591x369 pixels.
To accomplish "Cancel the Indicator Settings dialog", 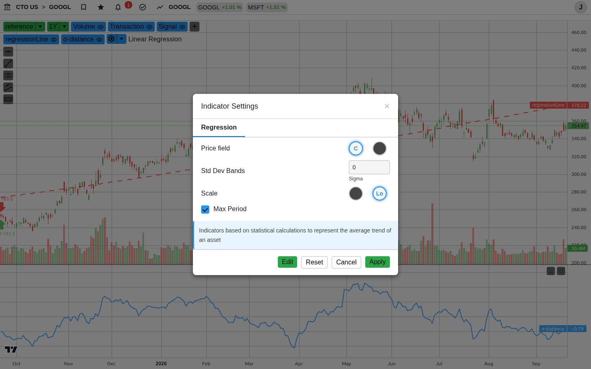I will coord(346,262).
